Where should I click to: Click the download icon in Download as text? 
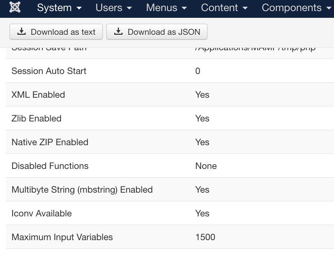click(x=21, y=31)
